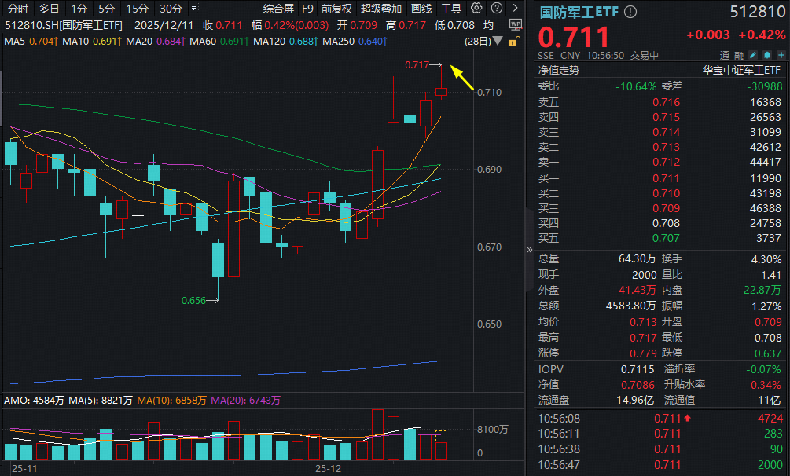Screen dimensions: 790x476
Task: Click the info icon beside 国防军工ETF title
Action: coord(630,13)
